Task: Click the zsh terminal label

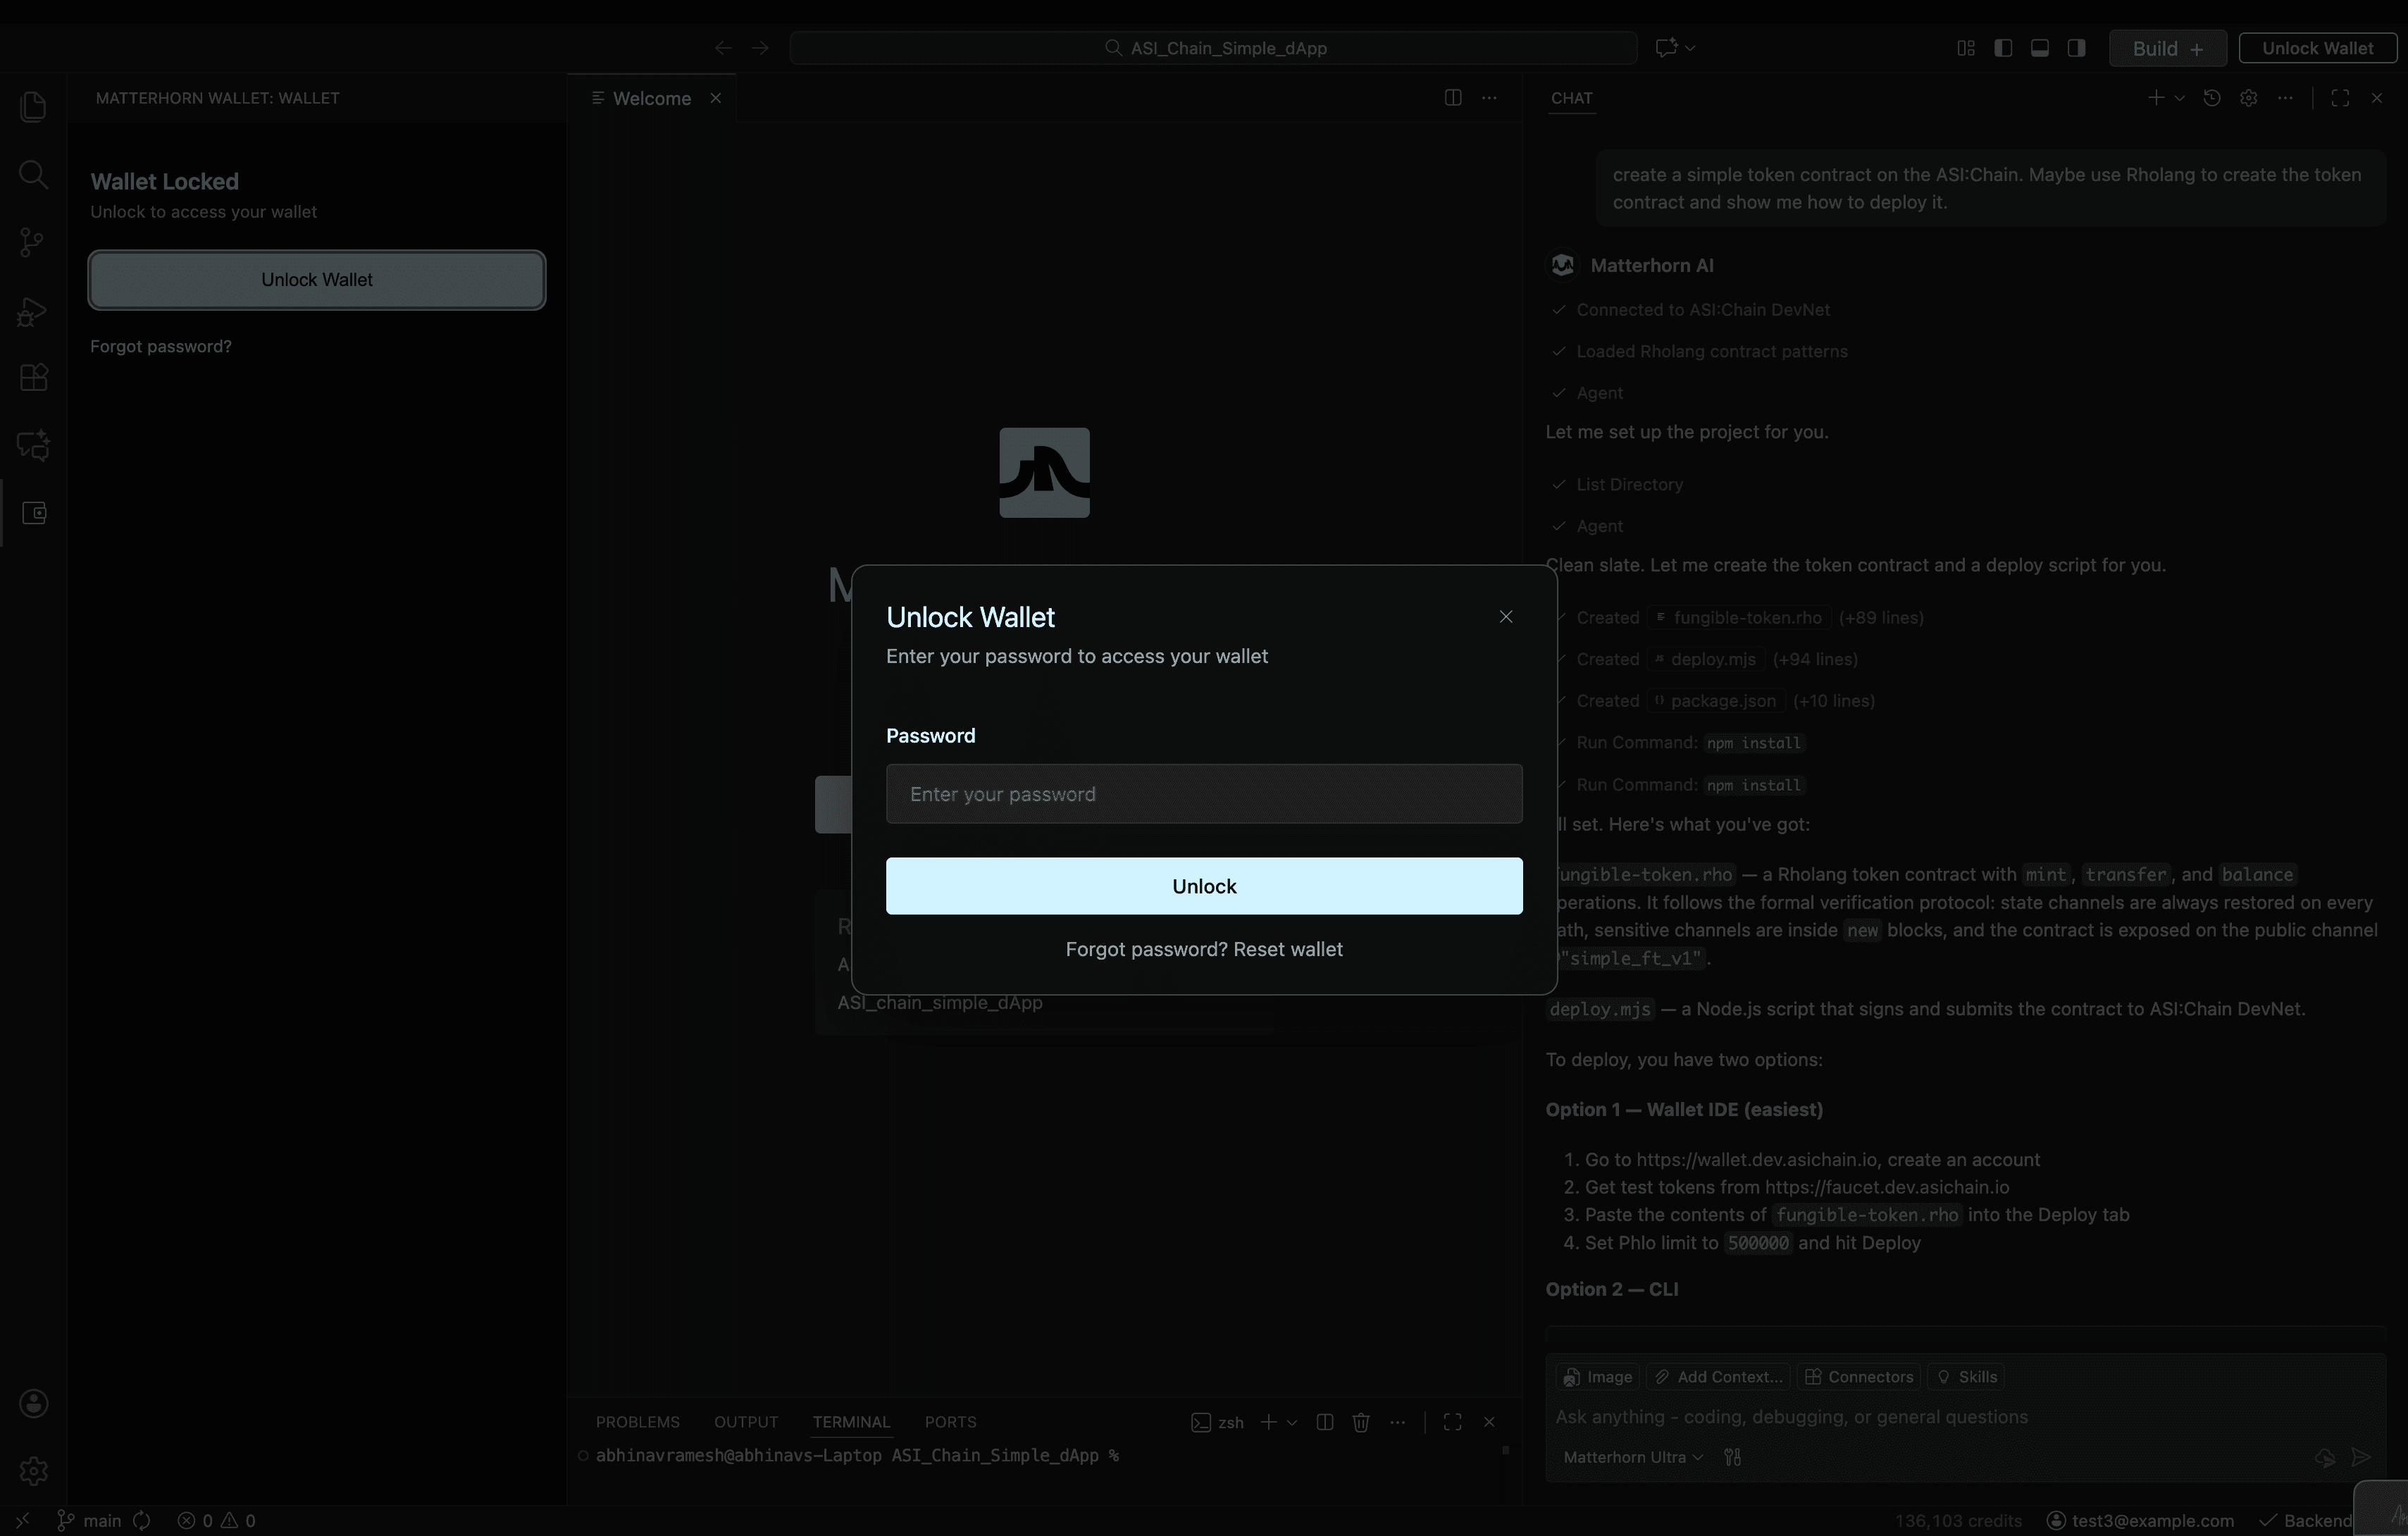Action: point(1218,1422)
